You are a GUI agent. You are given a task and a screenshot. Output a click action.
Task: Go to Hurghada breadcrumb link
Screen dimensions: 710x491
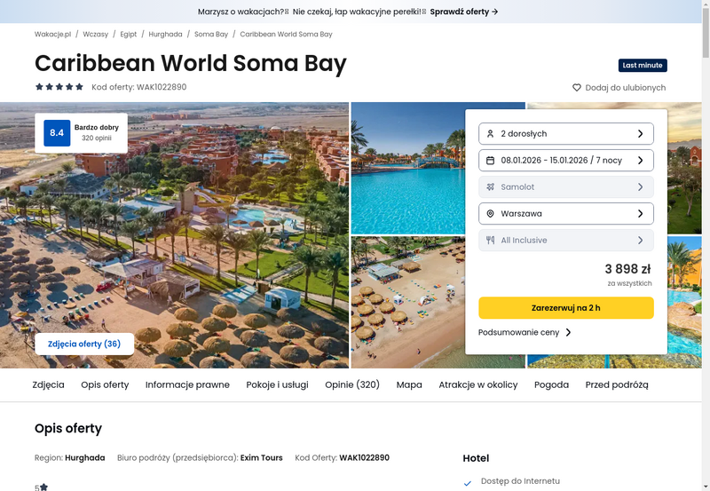(x=166, y=35)
